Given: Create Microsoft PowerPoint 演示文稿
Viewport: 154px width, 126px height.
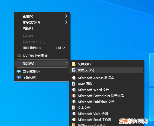Looking at the screenshot, I should [x=106, y=96].
